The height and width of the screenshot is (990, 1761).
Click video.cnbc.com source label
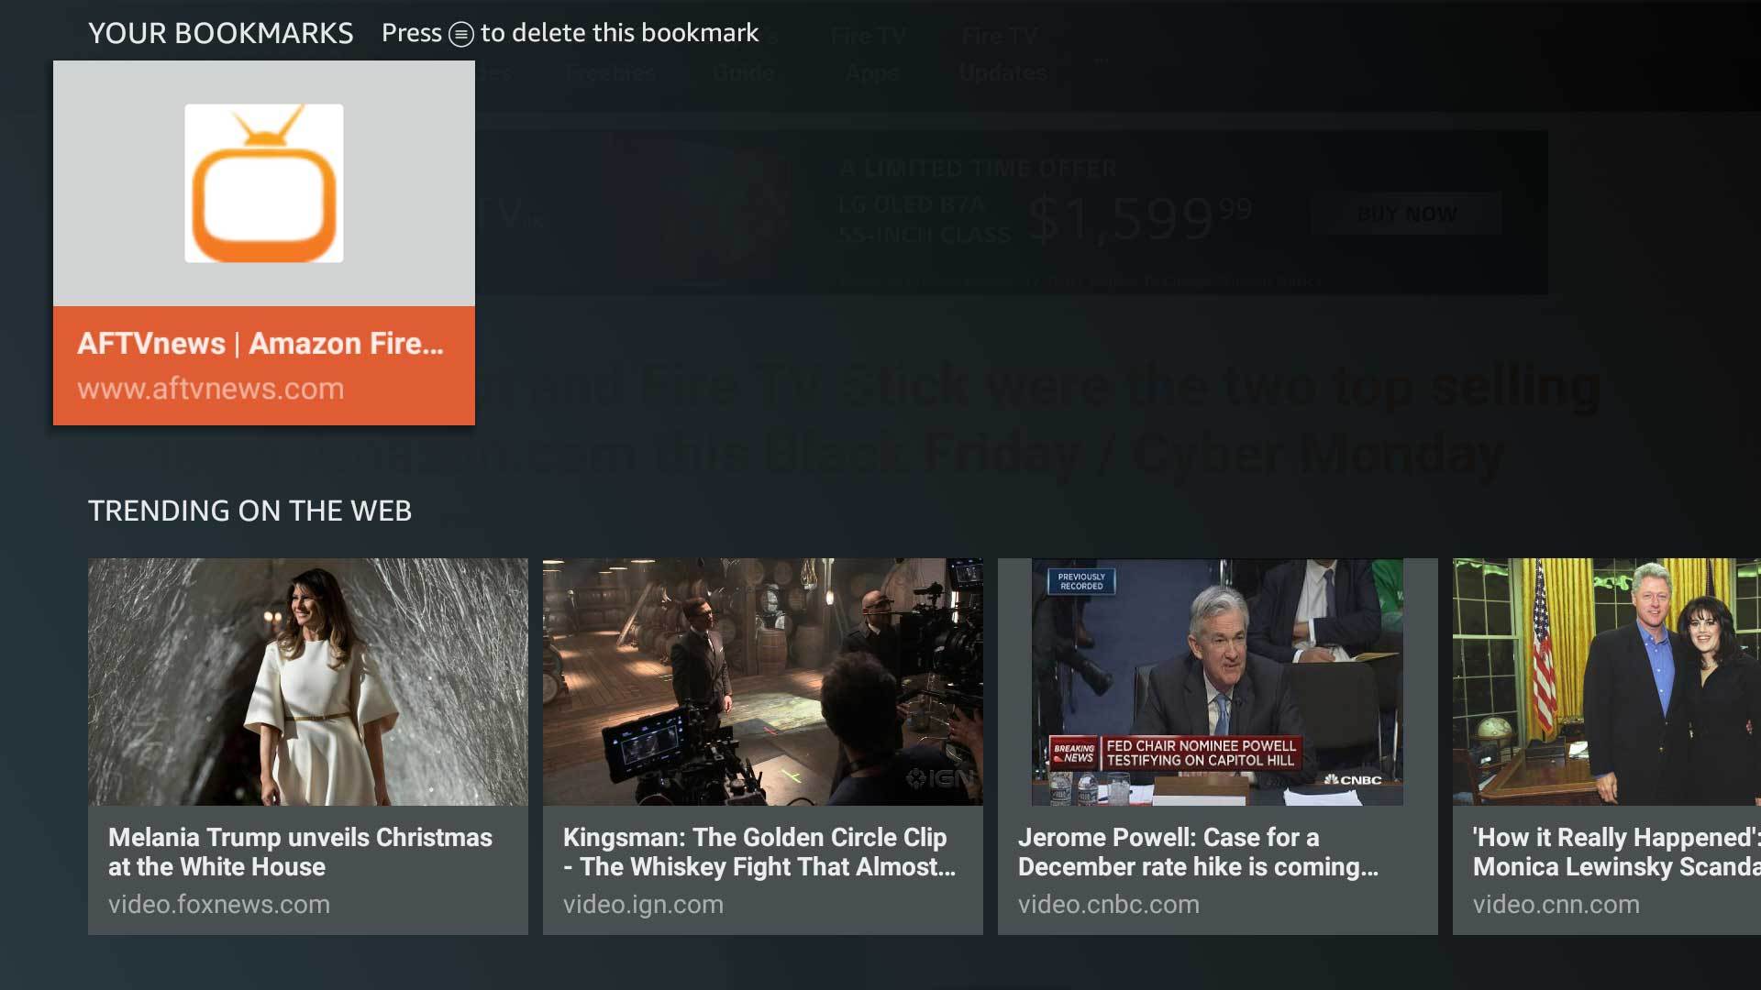(x=1109, y=905)
